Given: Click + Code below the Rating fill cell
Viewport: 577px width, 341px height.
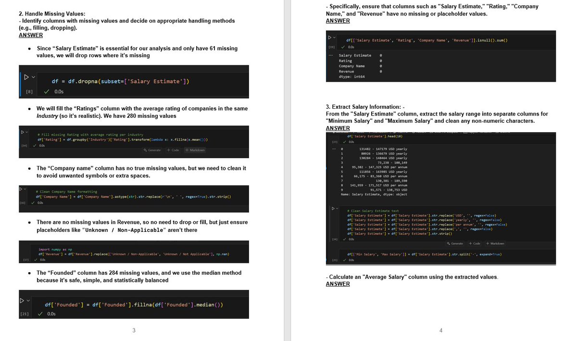Looking at the screenshot, I should (173, 150).
